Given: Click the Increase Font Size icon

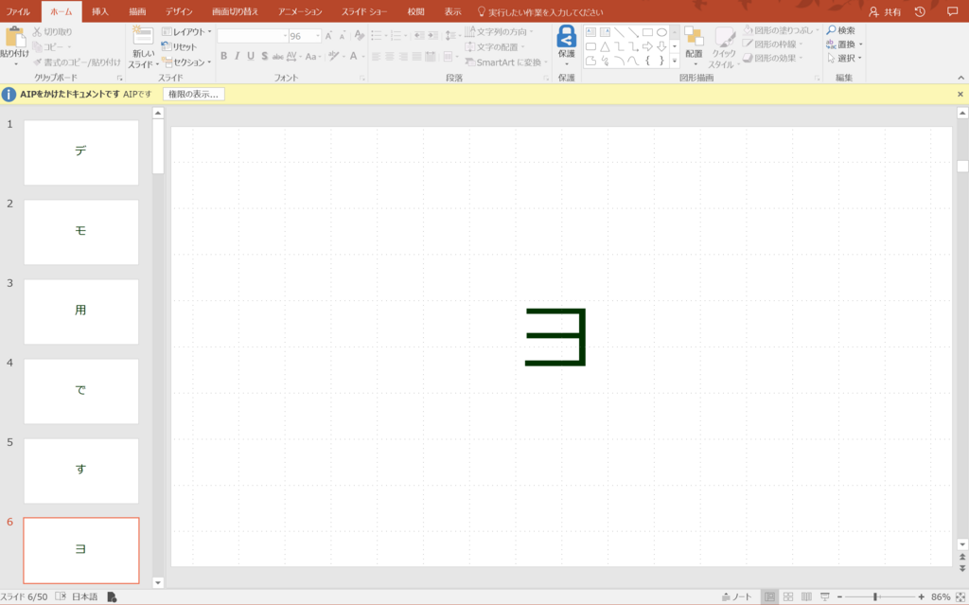Looking at the screenshot, I should click(x=328, y=36).
